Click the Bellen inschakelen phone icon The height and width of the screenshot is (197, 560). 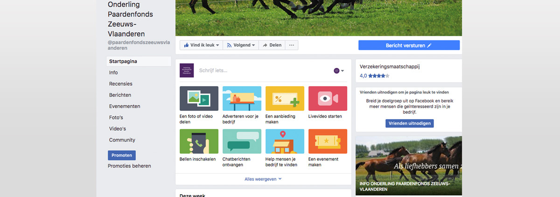point(199,141)
